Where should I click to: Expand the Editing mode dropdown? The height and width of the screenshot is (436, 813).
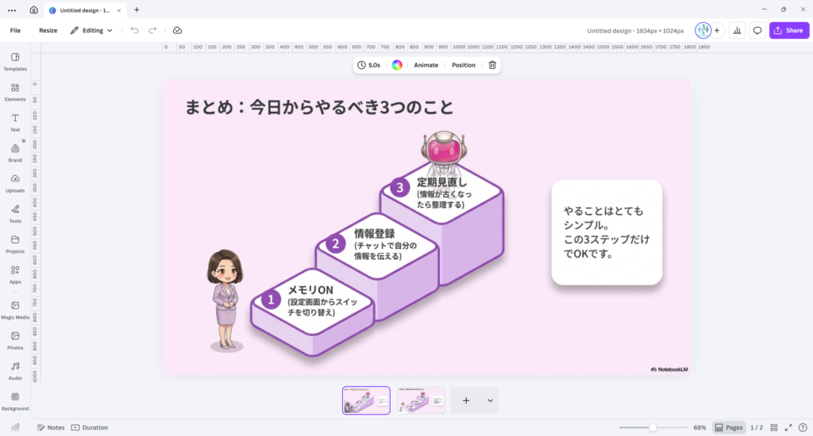click(x=91, y=30)
